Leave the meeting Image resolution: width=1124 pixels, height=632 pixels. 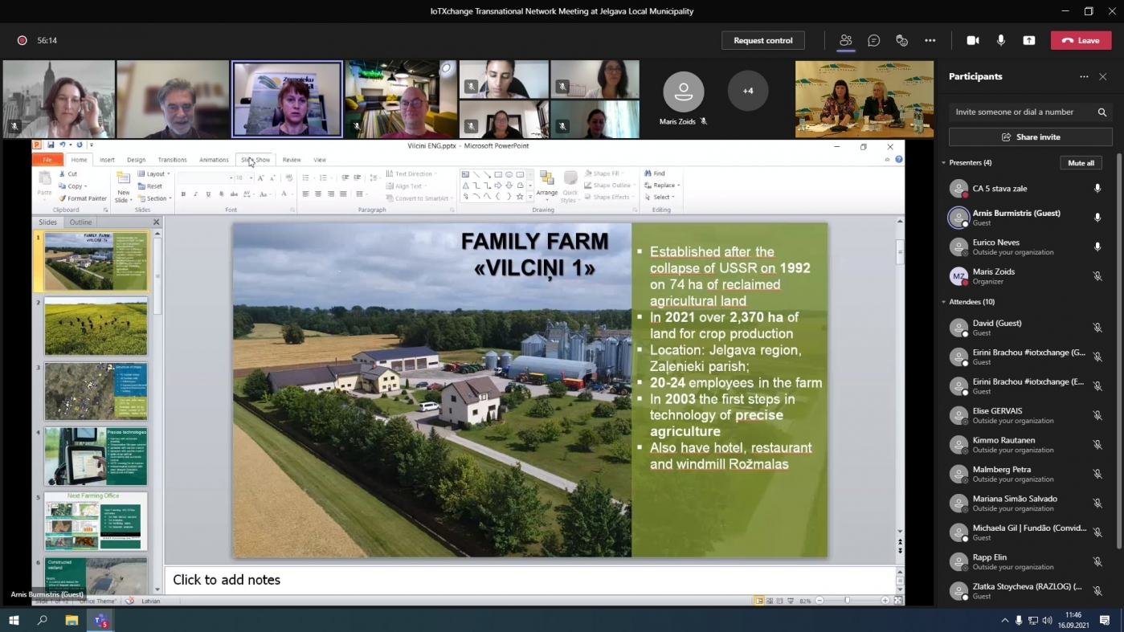[x=1081, y=40]
